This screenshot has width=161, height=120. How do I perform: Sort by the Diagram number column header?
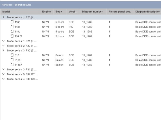click(92, 12)
